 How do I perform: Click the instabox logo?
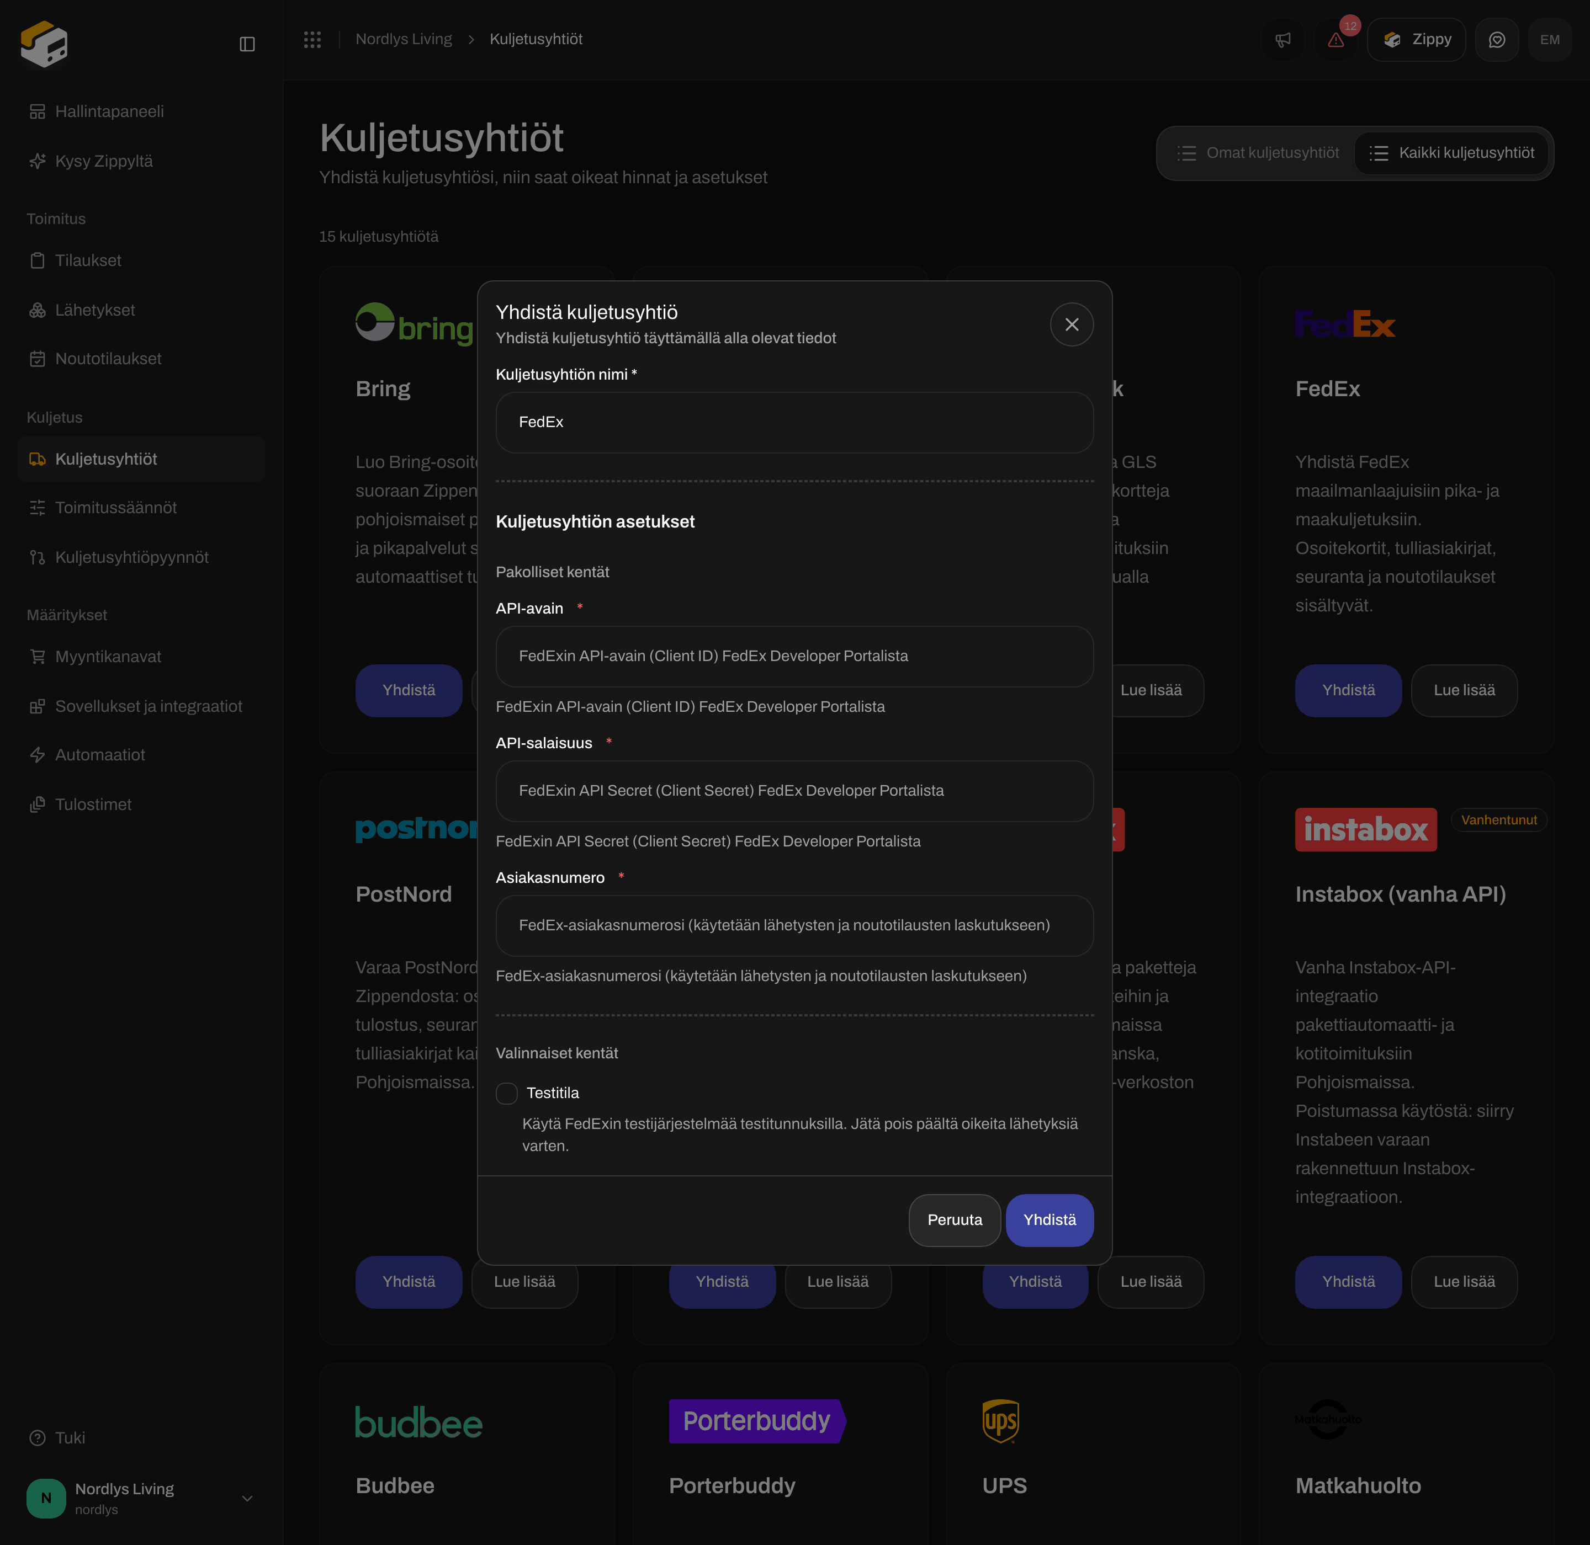click(x=1366, y=830)
